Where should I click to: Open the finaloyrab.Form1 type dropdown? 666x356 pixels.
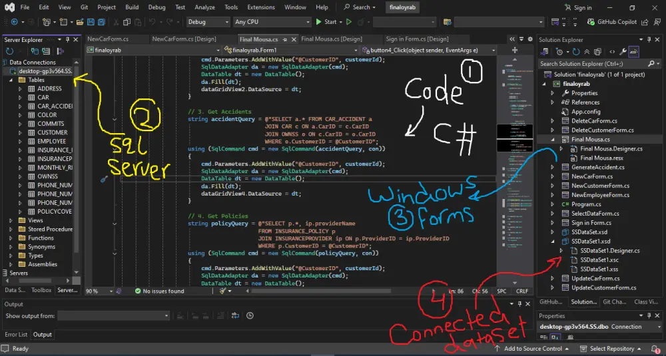click(x=291, y=50)
